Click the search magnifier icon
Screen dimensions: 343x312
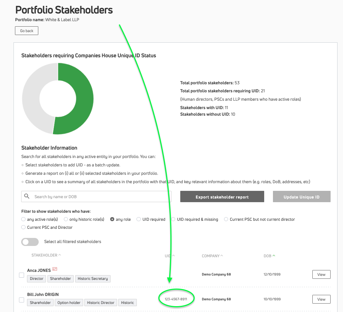pos(27,197)
